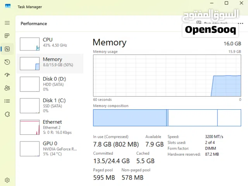This screenshot has width=248, height=186.
Task: Expand the three-dot more options menu
Action: point(240,24)
